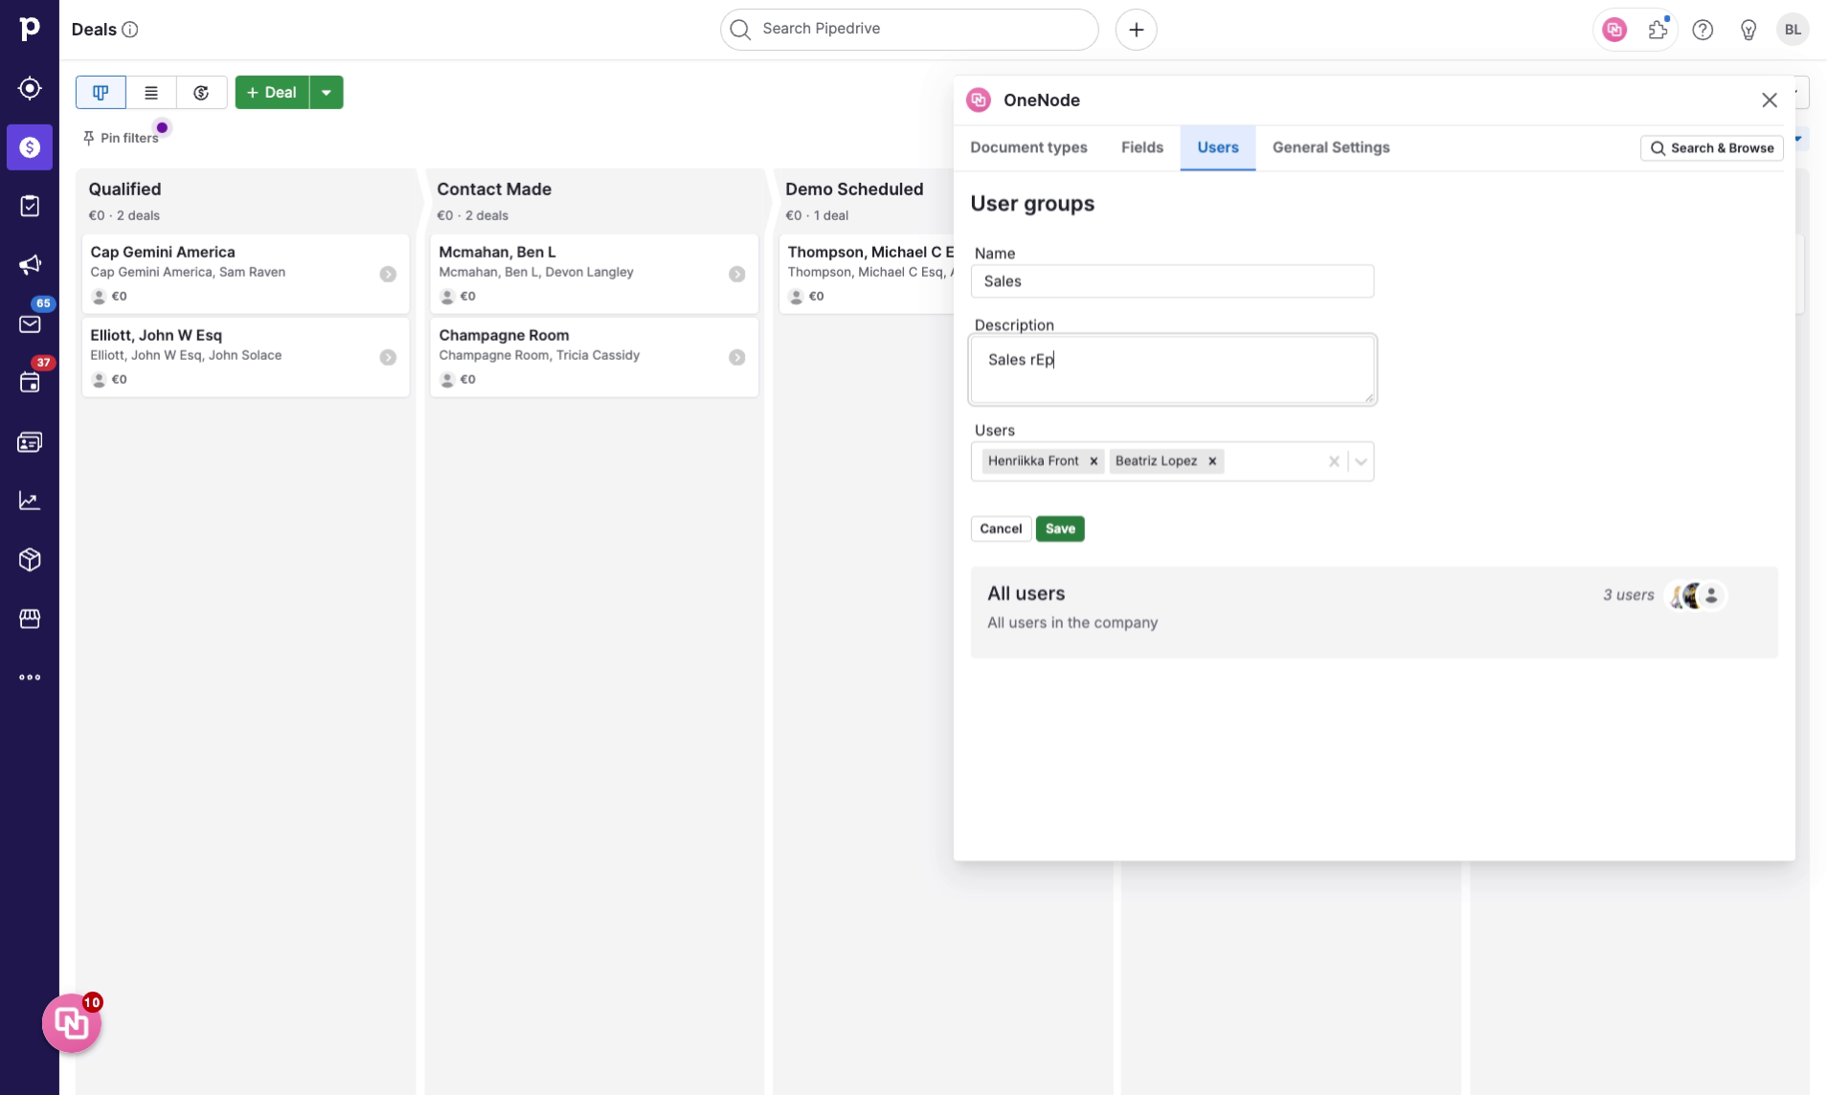
Task: Remove Beatriz Lopez from users
Action: pyautogui.click(x=1212, y=461)
